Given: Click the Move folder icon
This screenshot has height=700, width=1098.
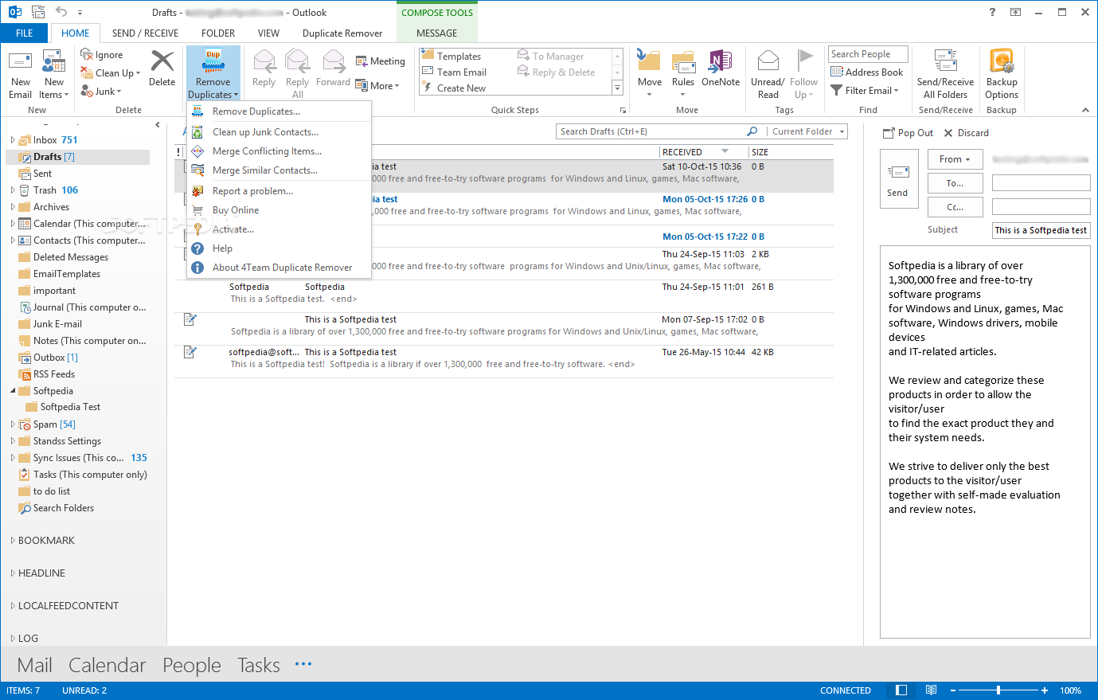Looking at the screenshot, I should [649, 61].
